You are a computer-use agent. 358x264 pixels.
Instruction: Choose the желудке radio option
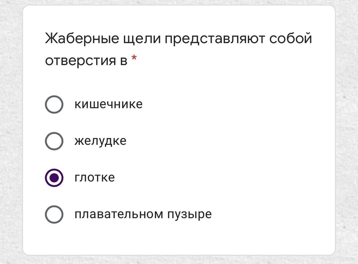click(54, 141)
